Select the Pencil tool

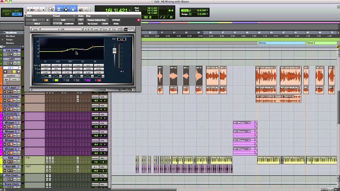[x=87, y=9]
